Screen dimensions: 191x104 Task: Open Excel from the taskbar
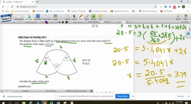51,103
